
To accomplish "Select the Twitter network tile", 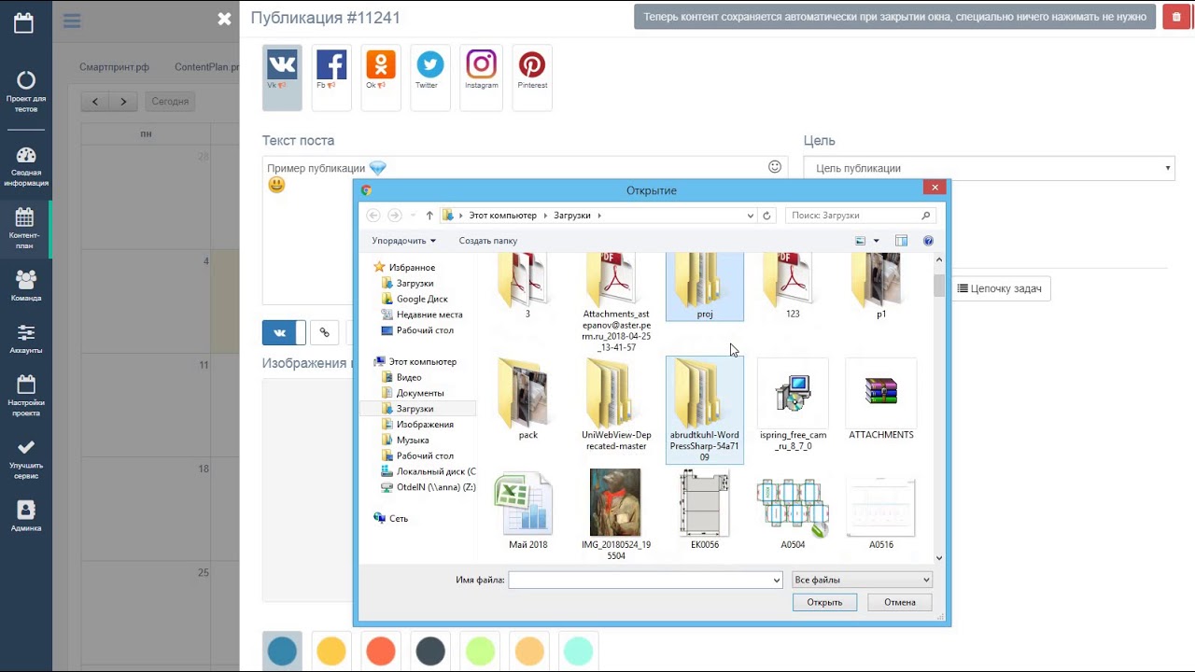I will (430, 77).
